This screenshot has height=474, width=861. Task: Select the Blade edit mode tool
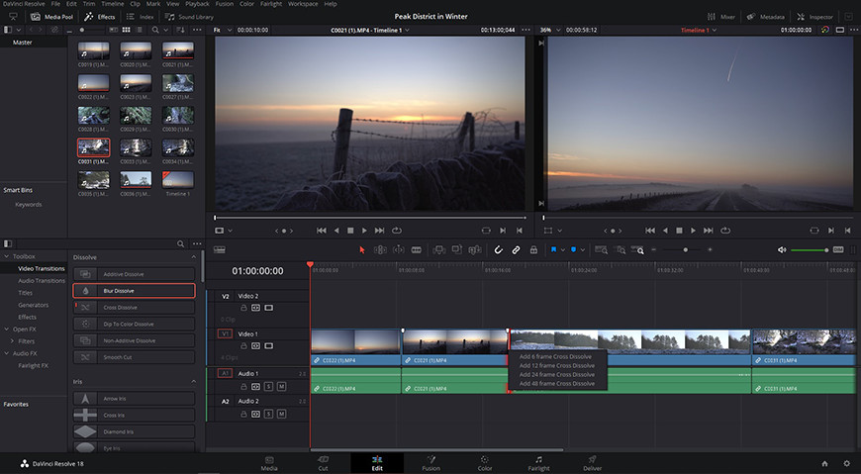pos(417,250)
